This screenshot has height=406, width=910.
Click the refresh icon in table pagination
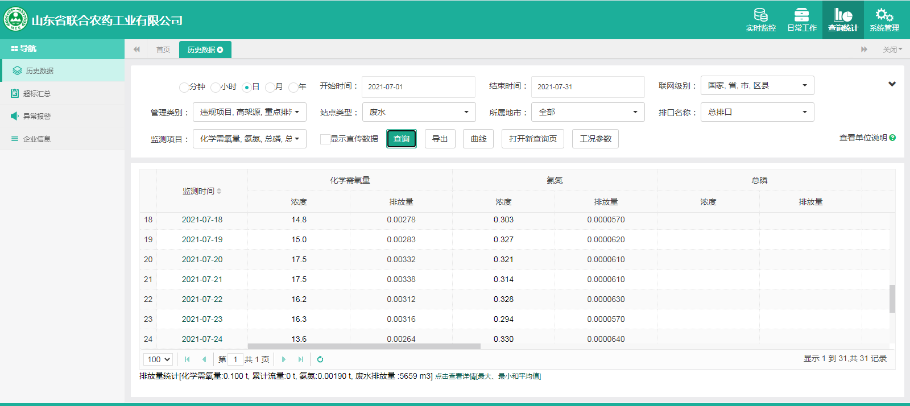pyautogui.click(x=320, y=359)
